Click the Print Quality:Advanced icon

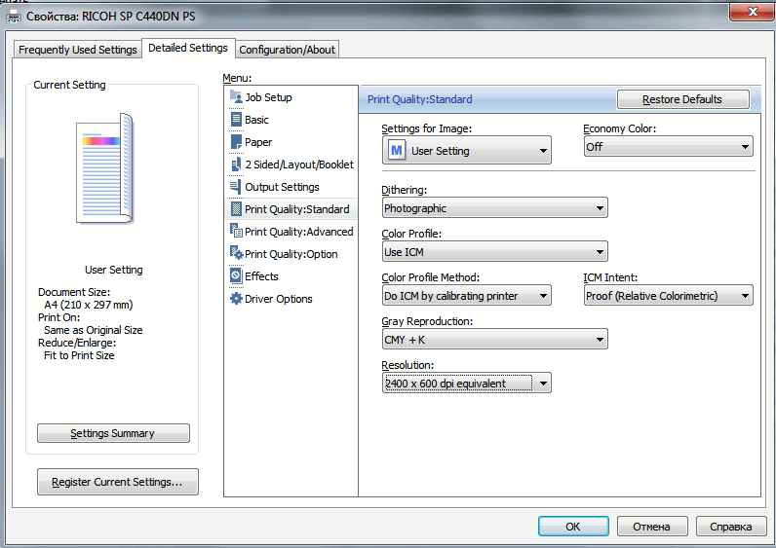coord(236,232)
